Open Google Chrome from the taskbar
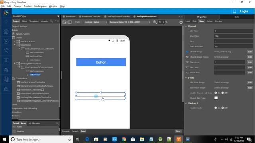 coord(124,139)
